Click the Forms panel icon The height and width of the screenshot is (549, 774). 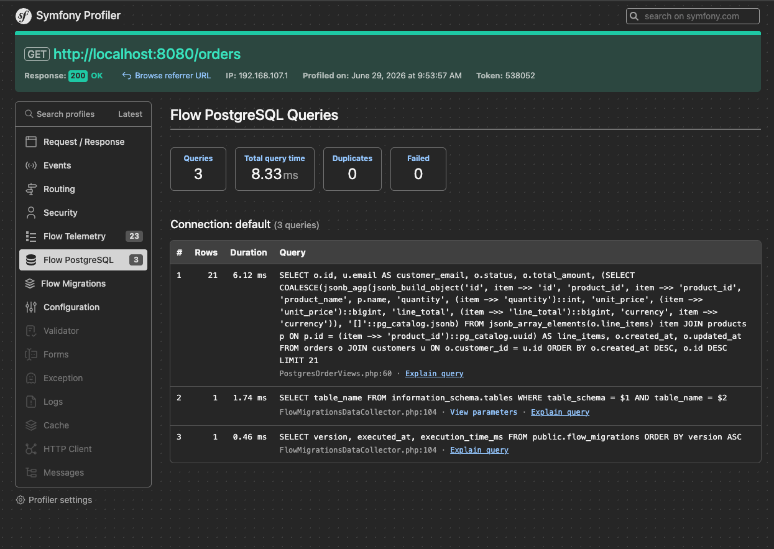(x=31, y=354)
